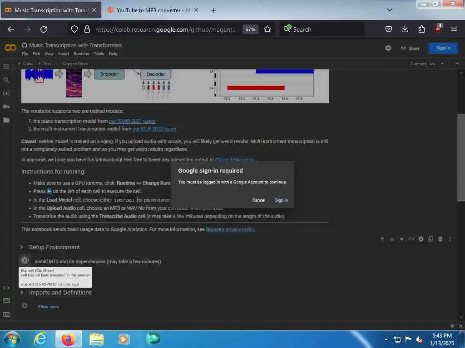Image resolution: width=465 pixels, height=348 pixels.
Task: Open the ISMIR 2021 paper link
Action: pyautogui.click(x=132, y=121)
